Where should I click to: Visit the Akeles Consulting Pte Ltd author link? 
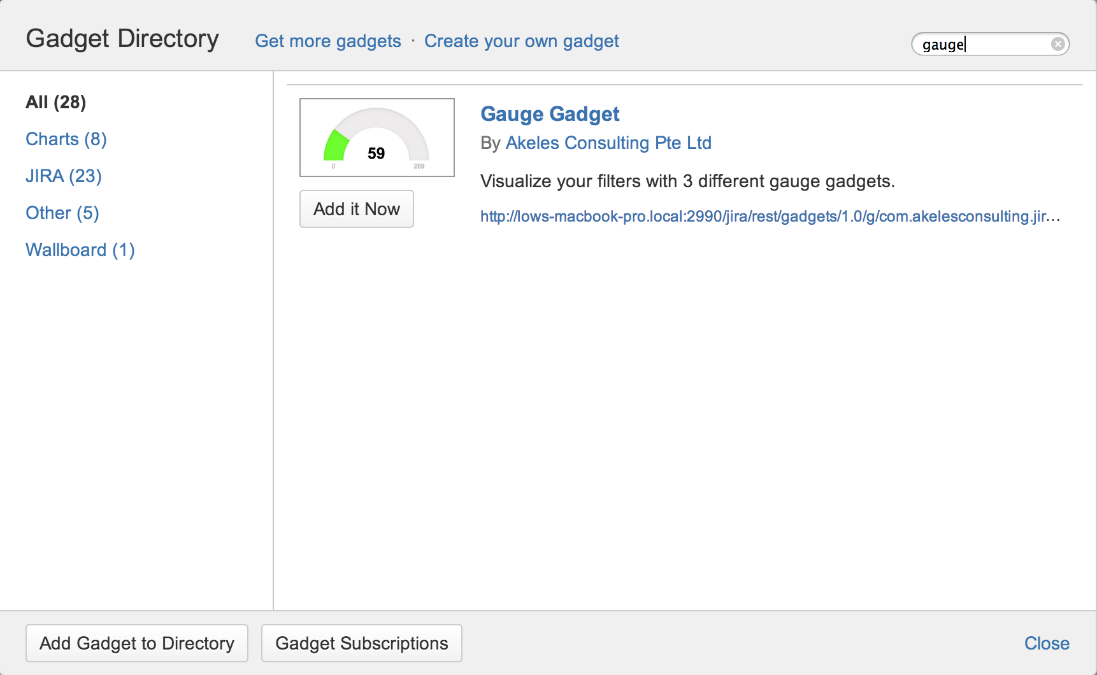pyautogui.click(x=608, y=143)
